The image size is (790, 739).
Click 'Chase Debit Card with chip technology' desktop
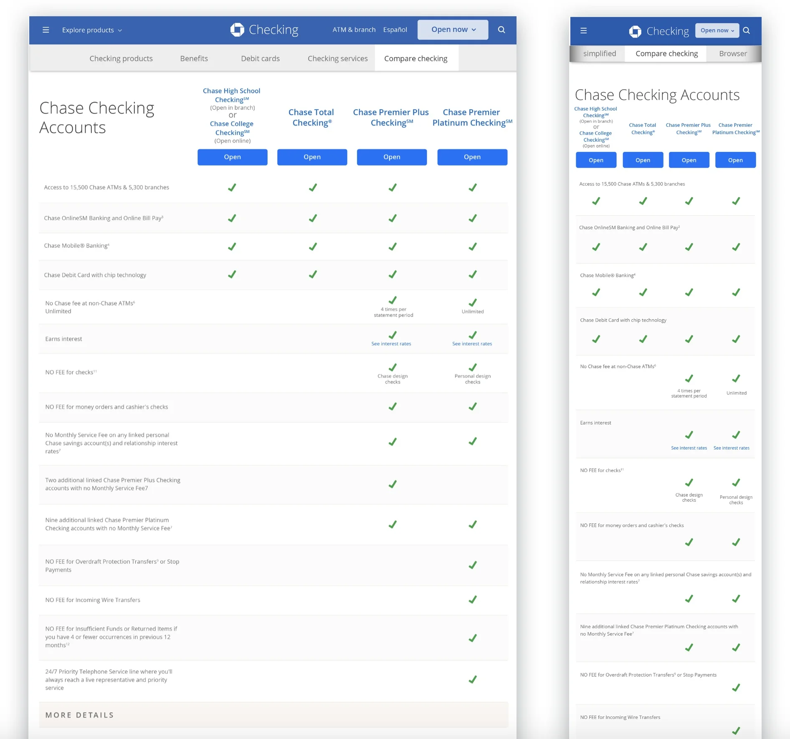(x=95, y=275)
